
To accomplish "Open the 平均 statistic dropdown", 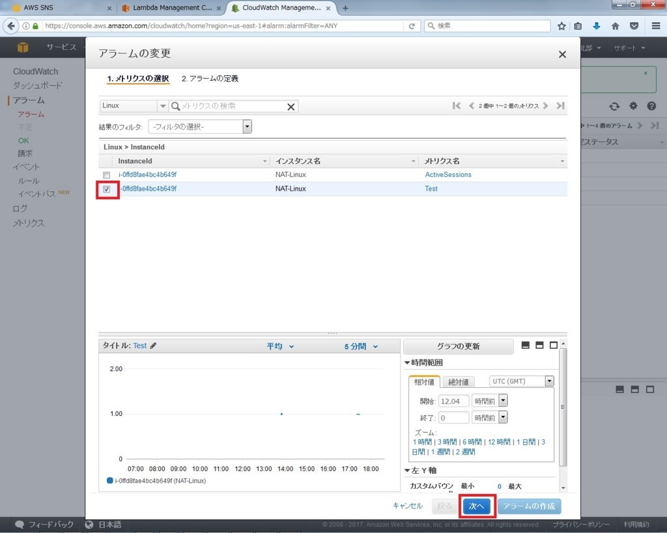I will tap(280, 346).
